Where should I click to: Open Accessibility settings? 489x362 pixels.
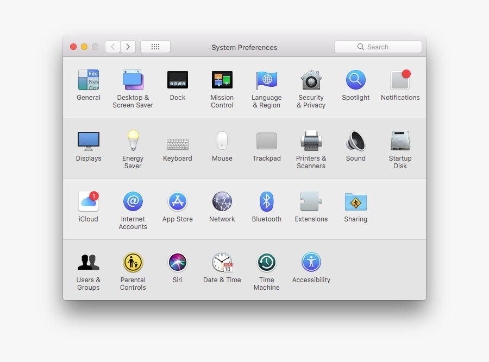click(311, 263)
